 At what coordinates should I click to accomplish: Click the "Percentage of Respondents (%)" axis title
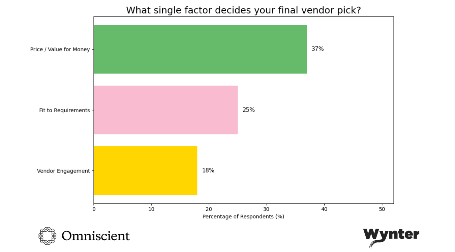(243, 217)
